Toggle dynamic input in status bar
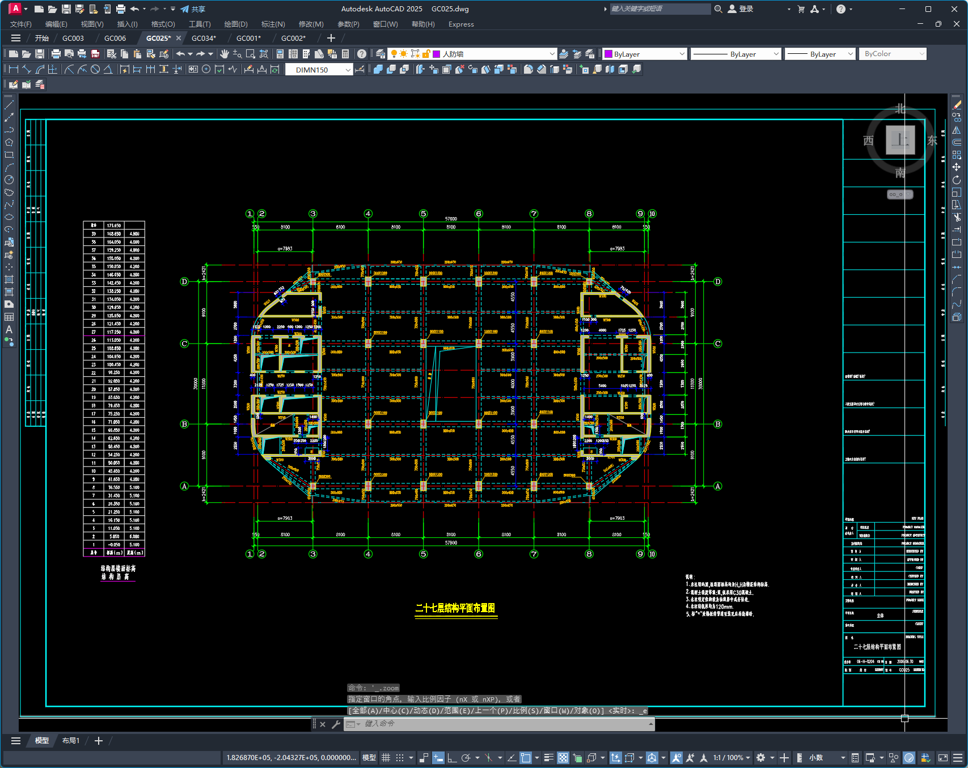 click(438, 758)
